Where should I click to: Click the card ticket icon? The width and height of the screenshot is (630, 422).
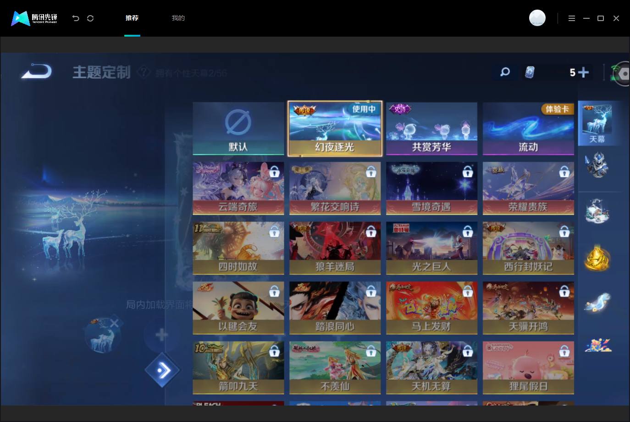click(x=530, y=72)
